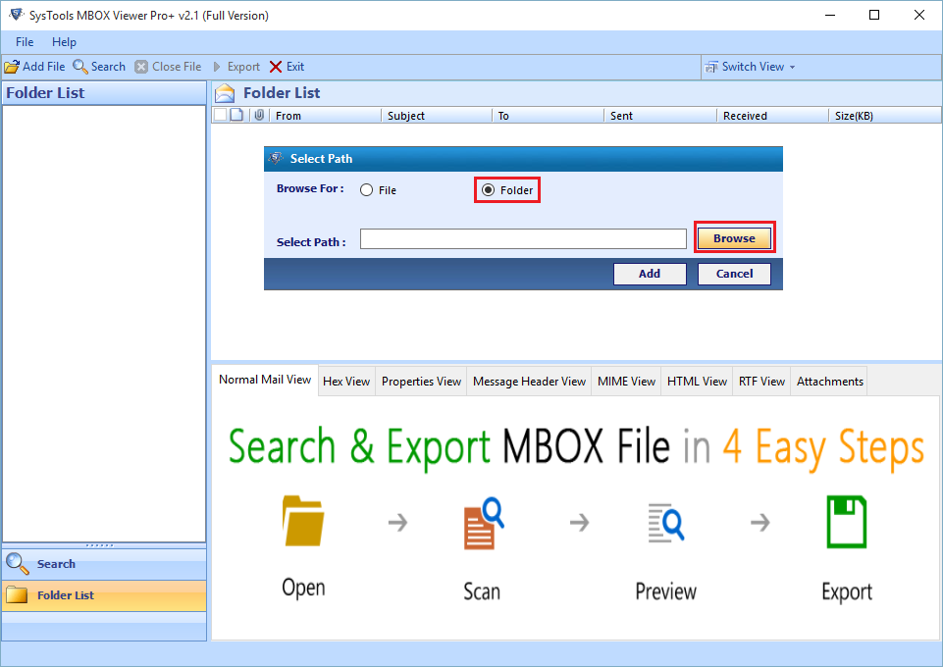This screenshot has height=667, width=943.
Task: Click the Browse button
Action: pos(734,238)
